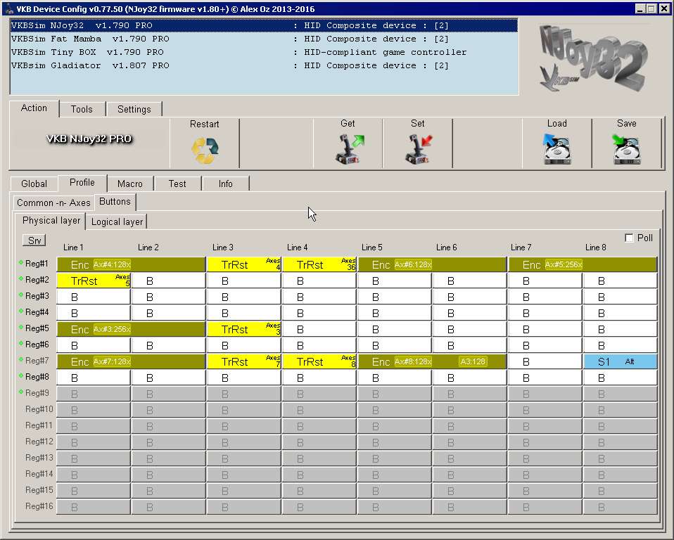Click Reg#4 Line 8 B cell
This screenshot has height=540, width=674.
(x=621, y=313)
